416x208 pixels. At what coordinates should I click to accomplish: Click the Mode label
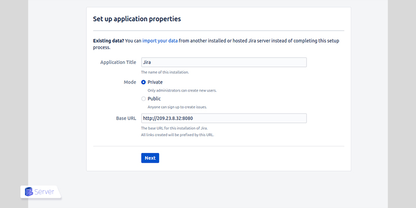pyautogui.click(x=130, y=82)
